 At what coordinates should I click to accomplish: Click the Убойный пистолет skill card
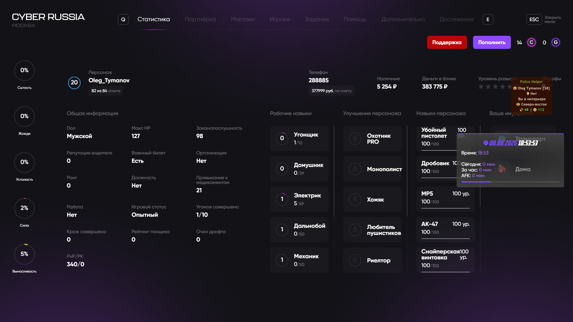(445, 138)
